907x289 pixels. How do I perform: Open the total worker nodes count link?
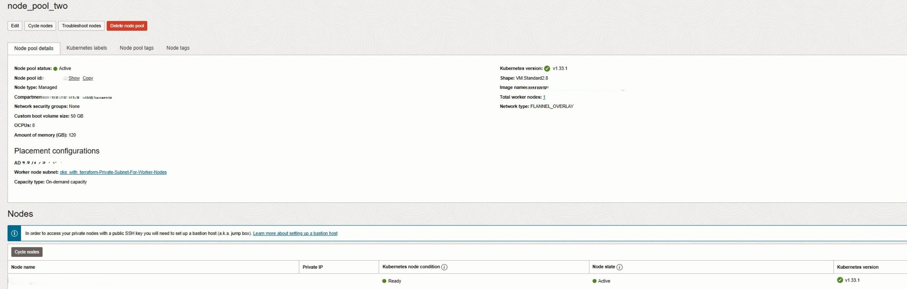coord(544,97)
